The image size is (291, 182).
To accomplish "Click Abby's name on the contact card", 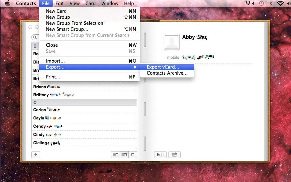I will (194, 37).
